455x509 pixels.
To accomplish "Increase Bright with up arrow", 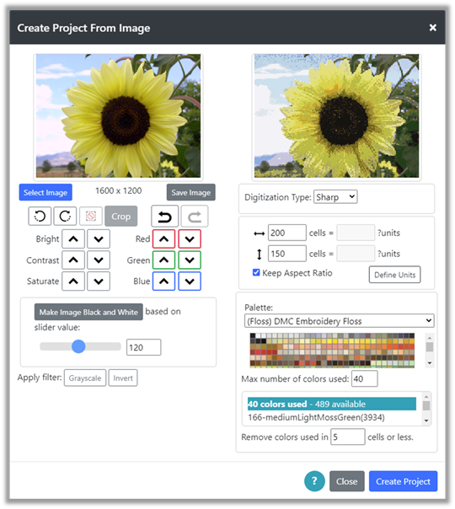I will [x=73, y=239].
